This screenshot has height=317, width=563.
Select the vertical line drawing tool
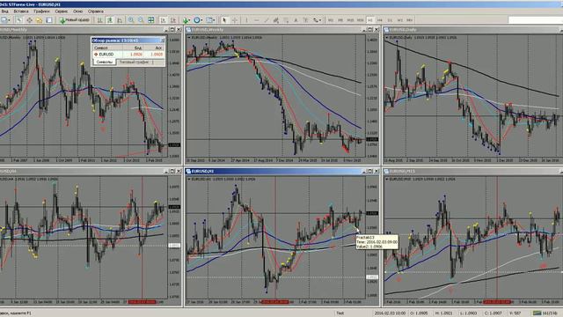[x=246, y=20]
